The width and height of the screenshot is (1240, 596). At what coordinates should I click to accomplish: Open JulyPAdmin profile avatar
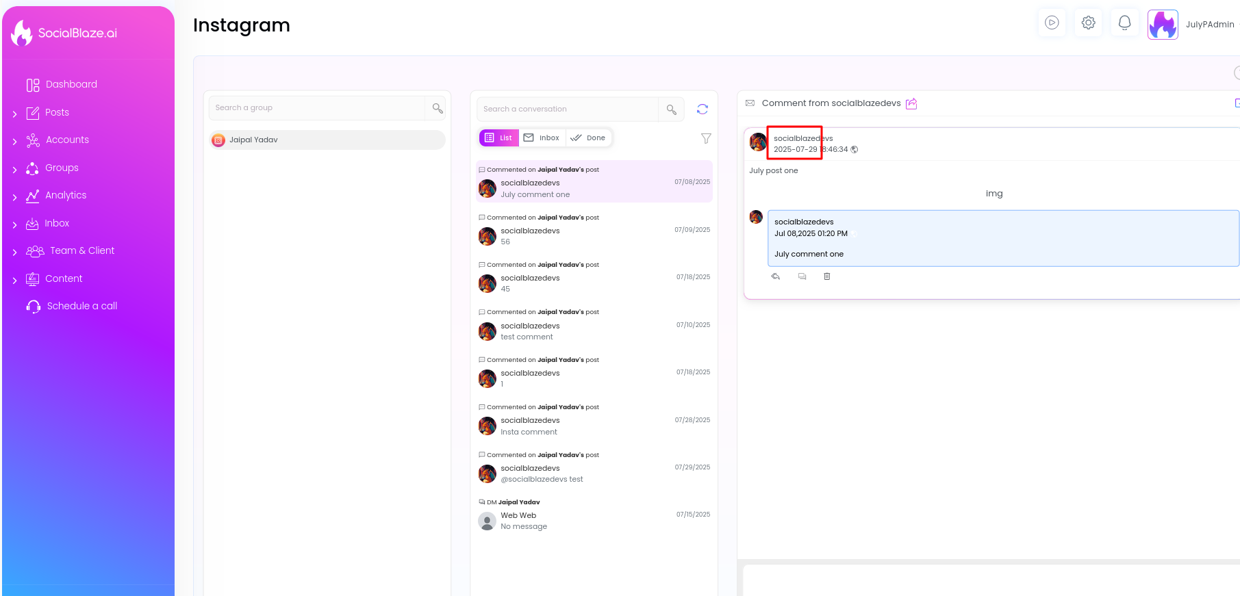pyautogui.click(x=1163, y=25)
